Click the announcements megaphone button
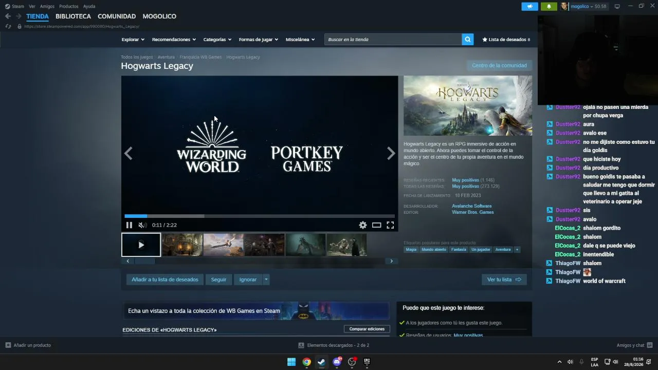 pyautogui.click(x=529, y=6)
